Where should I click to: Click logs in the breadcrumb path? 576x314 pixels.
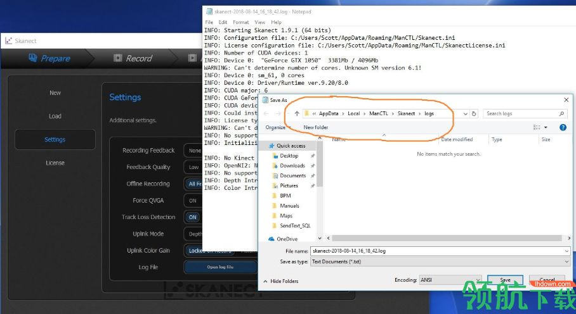(429, 113)
